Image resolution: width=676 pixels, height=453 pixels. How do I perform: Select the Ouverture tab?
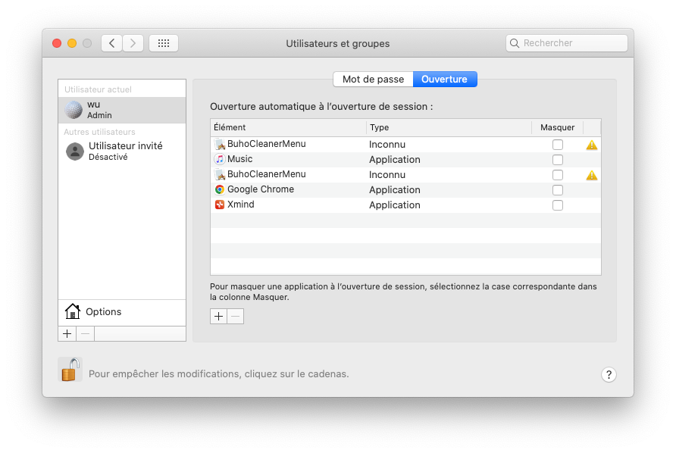[445, 80]
